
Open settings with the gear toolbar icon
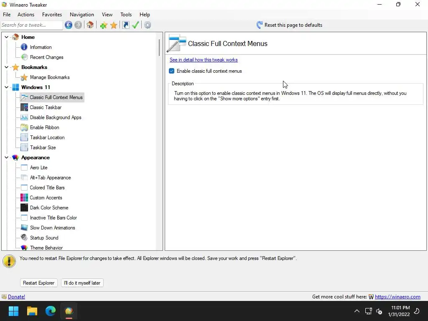pos(148,25)
